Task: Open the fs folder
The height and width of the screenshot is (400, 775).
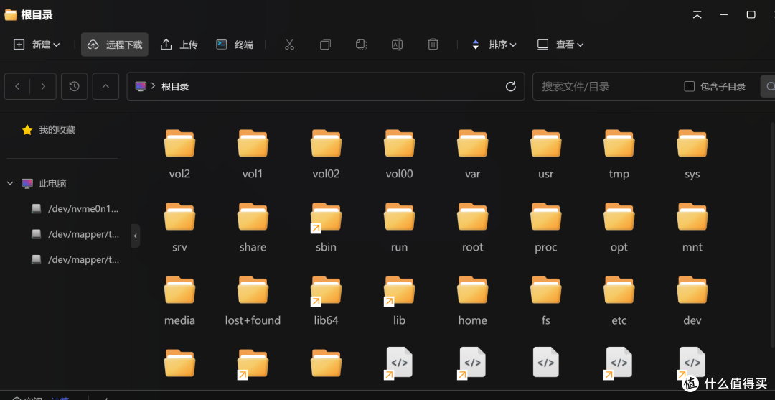Action: (x=545, y=299)
